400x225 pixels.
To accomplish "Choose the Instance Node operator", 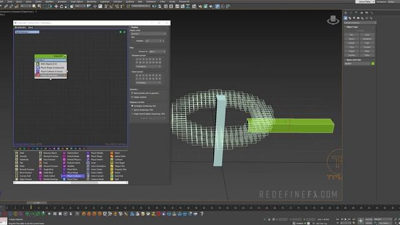I will [x=96, y=179].
